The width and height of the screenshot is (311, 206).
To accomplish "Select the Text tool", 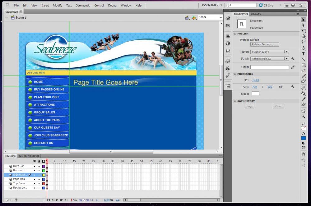I will [x=304, y=54].
